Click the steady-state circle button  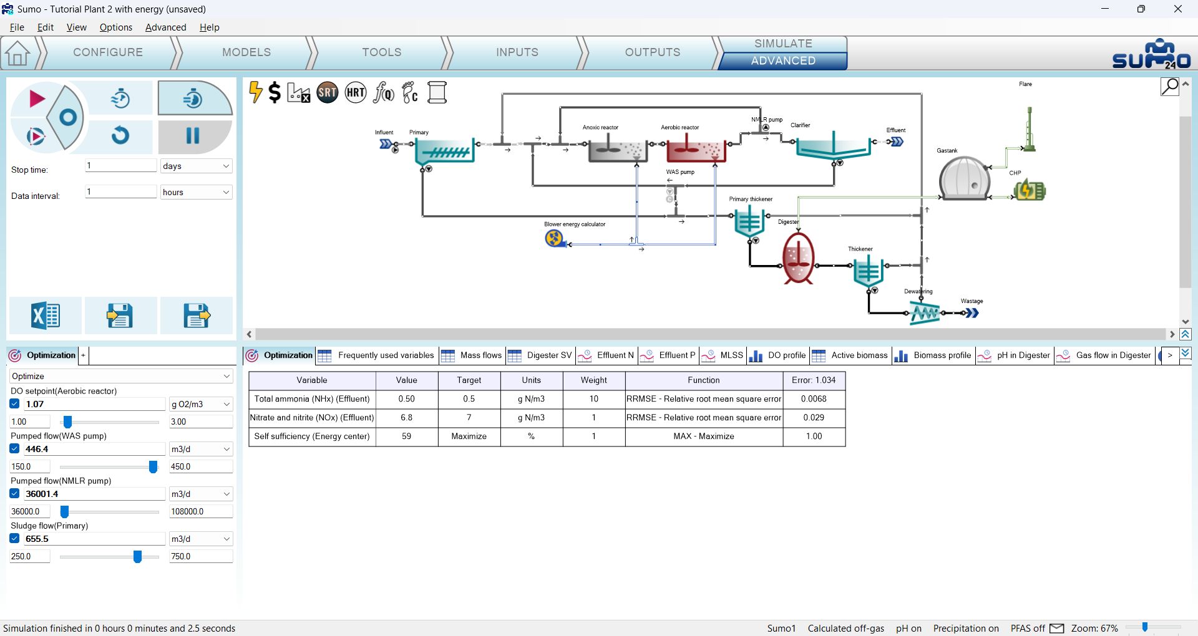click(67, 117)
